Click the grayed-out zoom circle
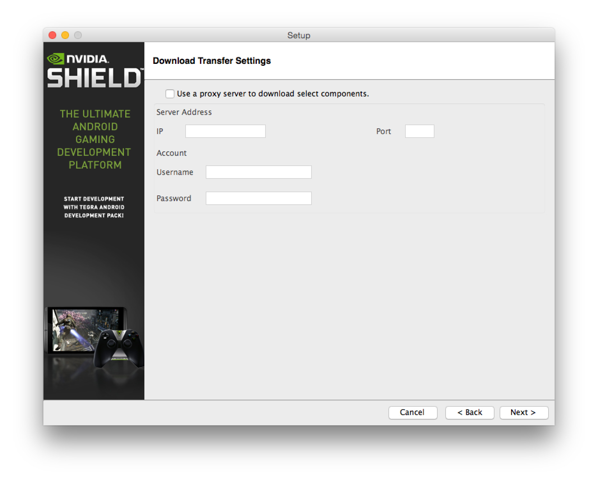The image size is (598, 484). pos(78,36)
